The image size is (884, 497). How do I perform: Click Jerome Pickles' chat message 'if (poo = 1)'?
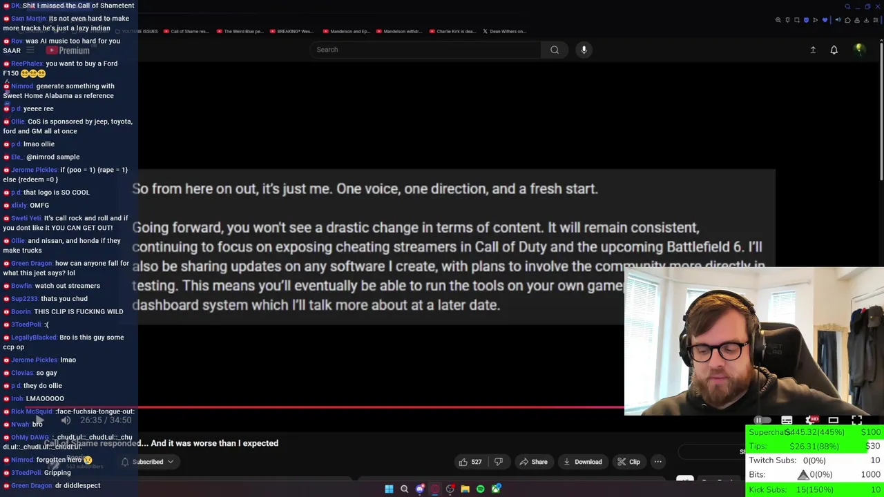pos(66,174)
